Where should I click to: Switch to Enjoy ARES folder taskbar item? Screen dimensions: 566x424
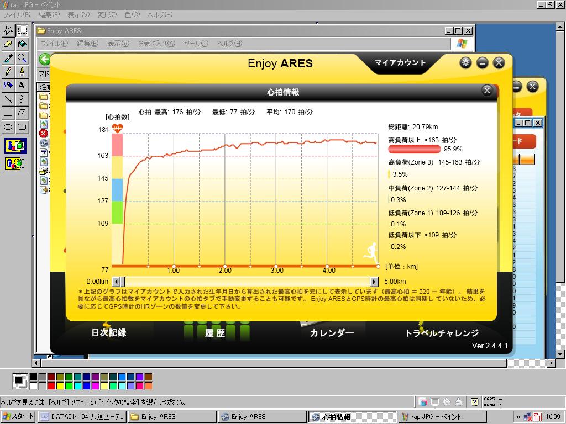tap(172, 417)
